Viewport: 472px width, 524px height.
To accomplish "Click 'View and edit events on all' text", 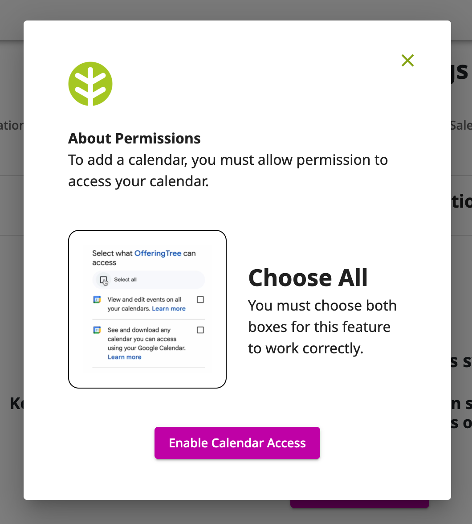I will tap(144, 299).
